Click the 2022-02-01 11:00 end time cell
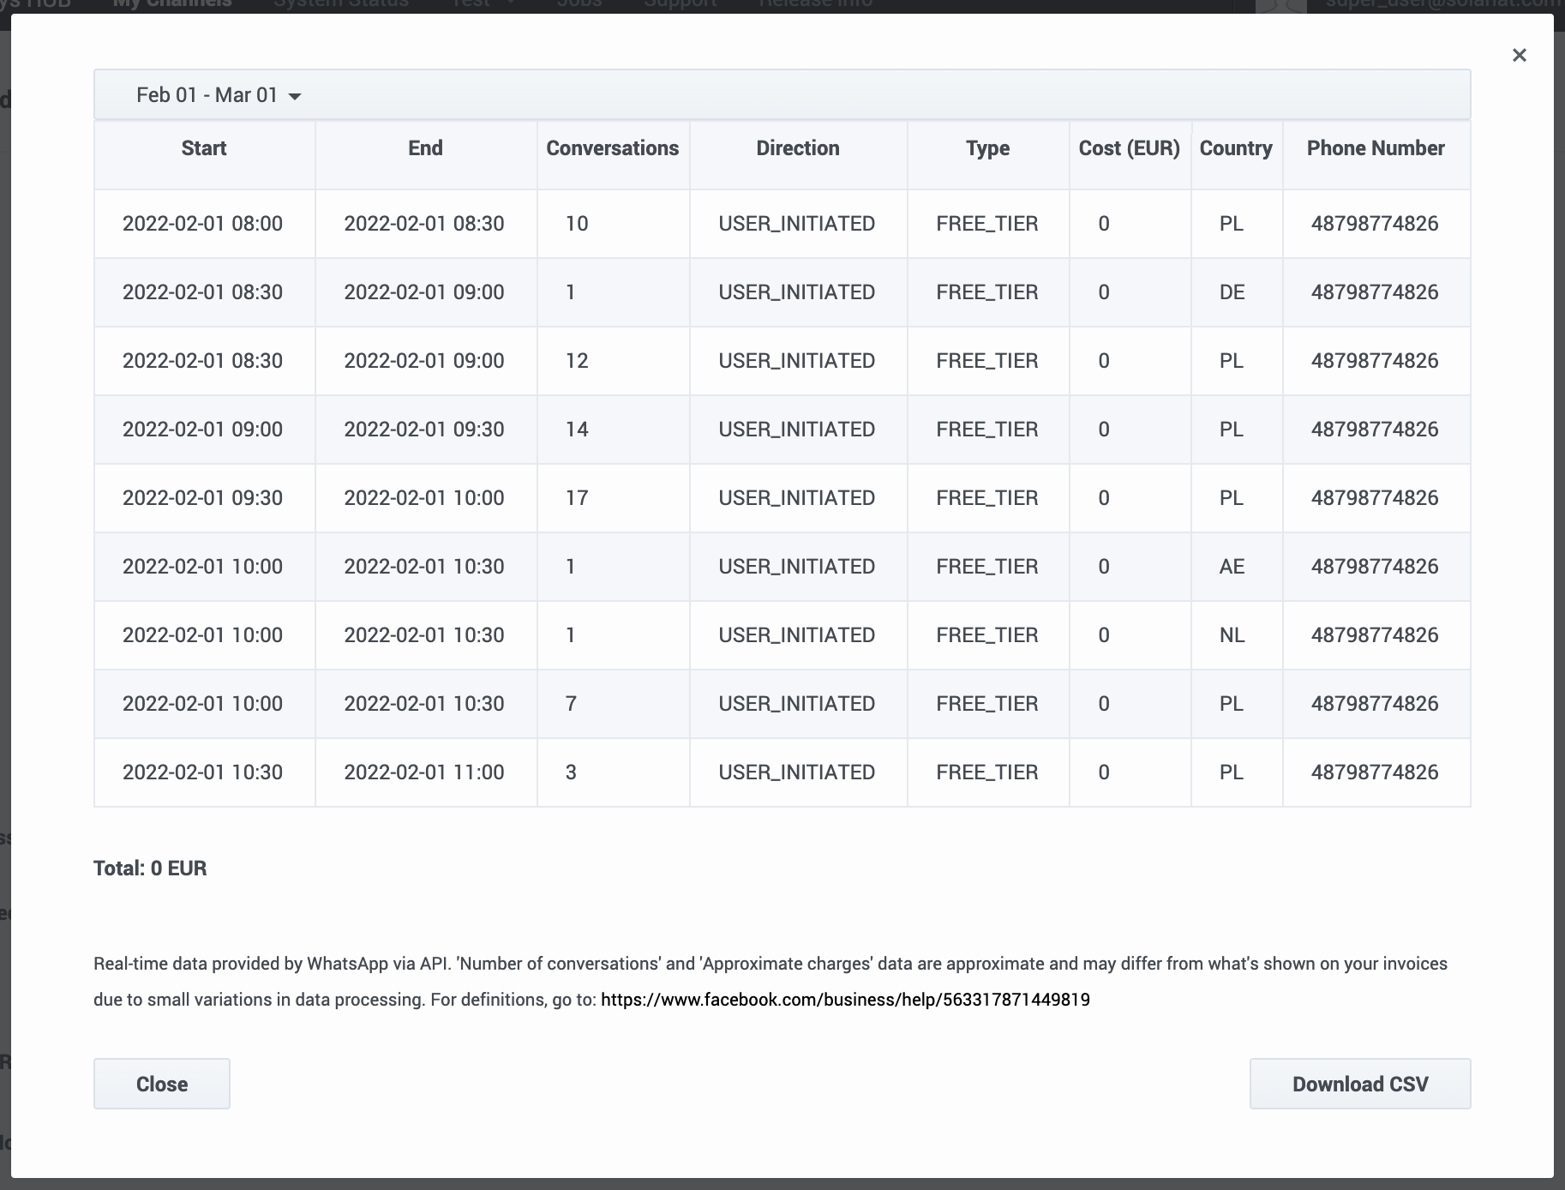The image size is (1565, 1190). [424, 772]
